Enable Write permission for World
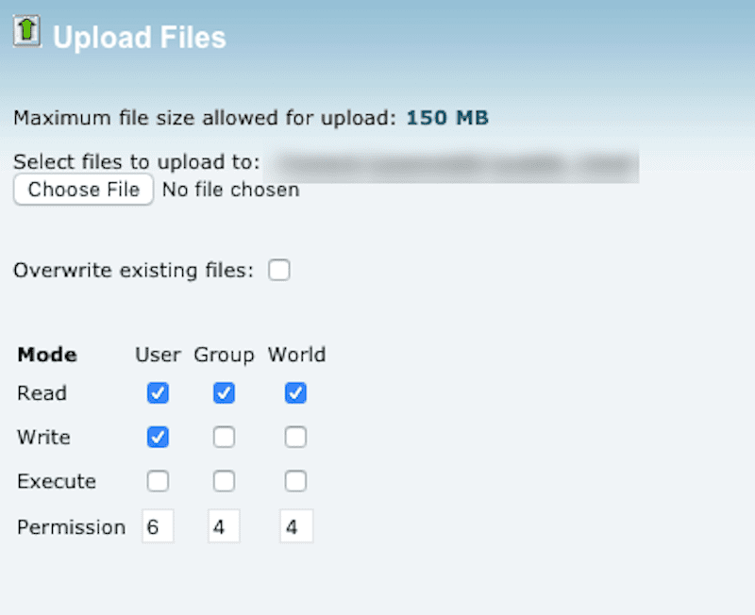 pyautogui.click(x=295, y=437)
